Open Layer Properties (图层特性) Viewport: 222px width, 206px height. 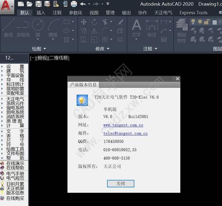(x=182, y=30)
